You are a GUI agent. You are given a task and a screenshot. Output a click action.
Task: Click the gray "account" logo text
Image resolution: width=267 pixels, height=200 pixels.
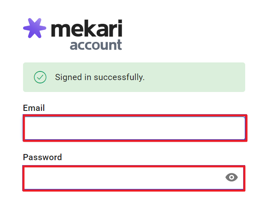click(x=96, y=44)
